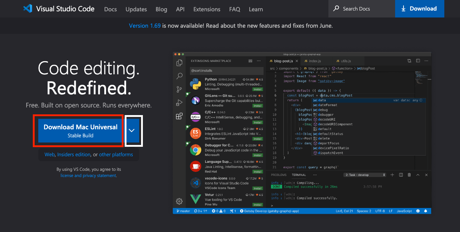The image size is (460, 232).
Task: Click the Run and Debug icon
Action: (179, 102)
